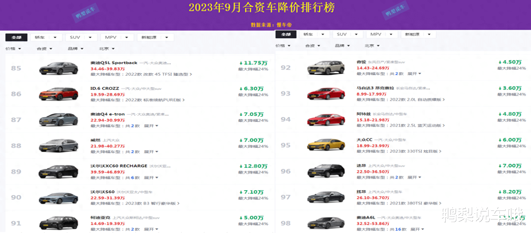Open the right panel MPV dropdown
Screen dimensions: 531x233
coord(382,34)
